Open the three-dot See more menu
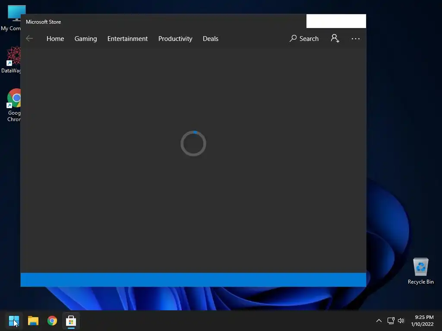 coord(356,38)
